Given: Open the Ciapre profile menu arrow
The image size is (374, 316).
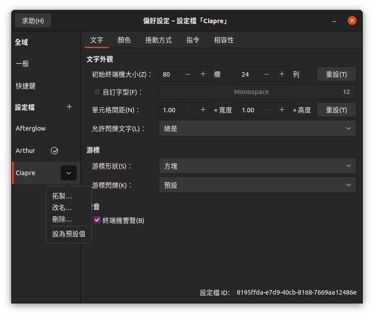Looking at the screenshot, I should (x=69, y=173).
